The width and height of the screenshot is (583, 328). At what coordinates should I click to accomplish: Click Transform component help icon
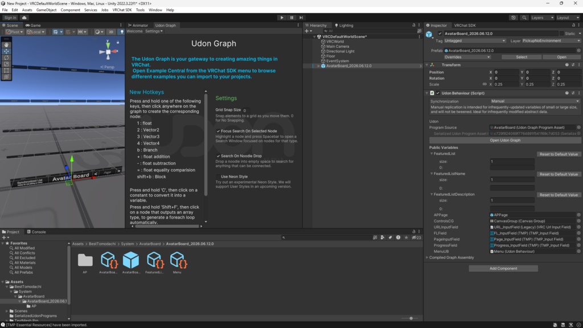(x=566, y=65)
